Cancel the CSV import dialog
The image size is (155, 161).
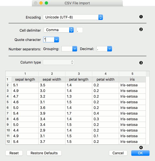[x=118, y=153]
